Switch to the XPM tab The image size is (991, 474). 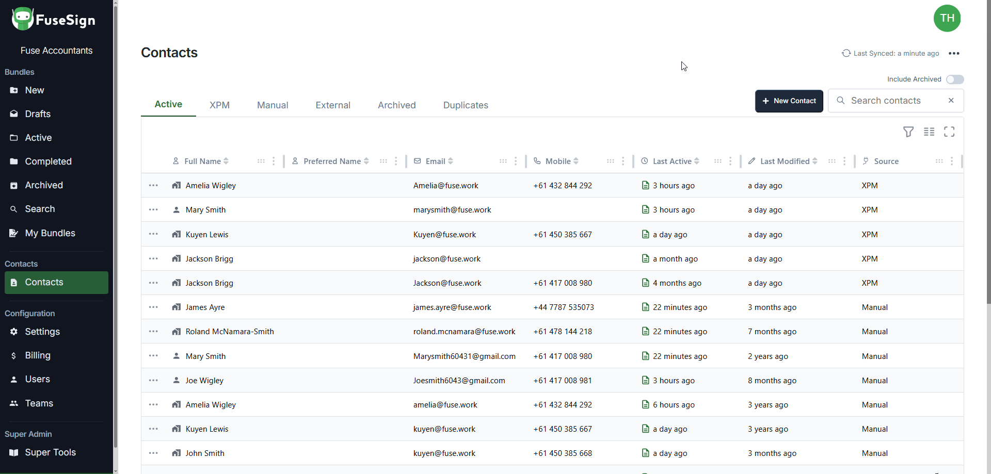pyautogui.click(x=219, y=105)
